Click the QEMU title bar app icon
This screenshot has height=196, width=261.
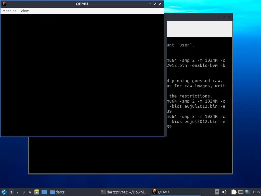point(4,4)
